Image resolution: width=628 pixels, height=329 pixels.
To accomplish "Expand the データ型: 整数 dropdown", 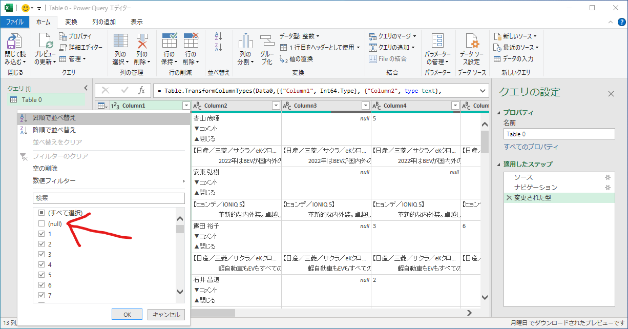I will tap(300, 36).
